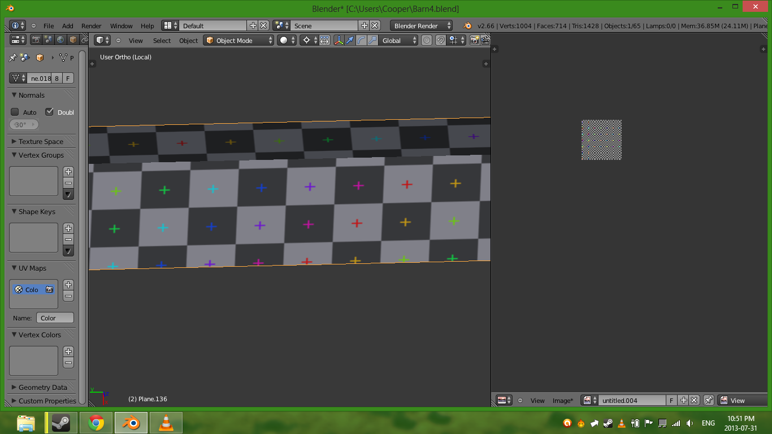Add a new screen layout
This screenshot has height=434, width=772.
click(x=253, y=25)
